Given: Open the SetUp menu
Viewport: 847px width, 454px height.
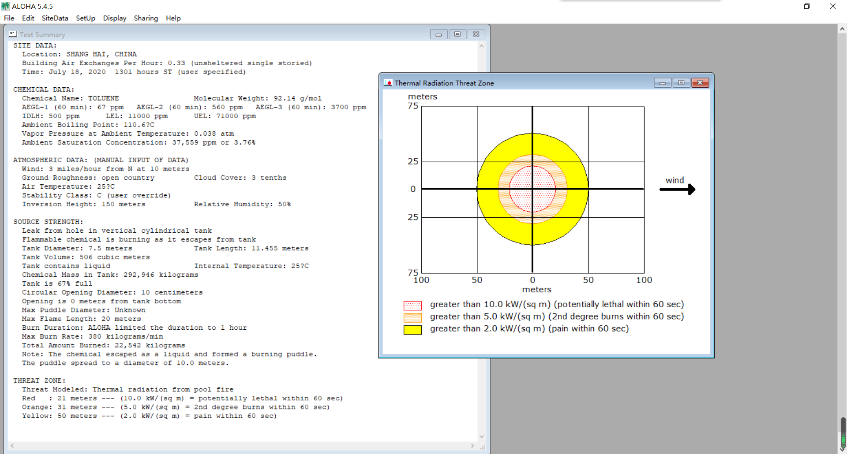Looking at the screenshot, I should tap(86, 18).
